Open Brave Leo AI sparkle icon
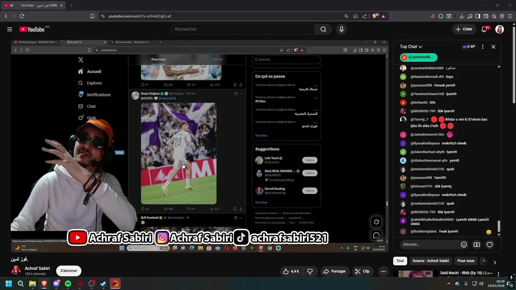 (x=494, y=16)
